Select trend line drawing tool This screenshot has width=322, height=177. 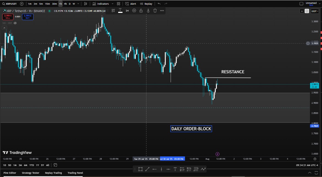(x=147, y=169)
